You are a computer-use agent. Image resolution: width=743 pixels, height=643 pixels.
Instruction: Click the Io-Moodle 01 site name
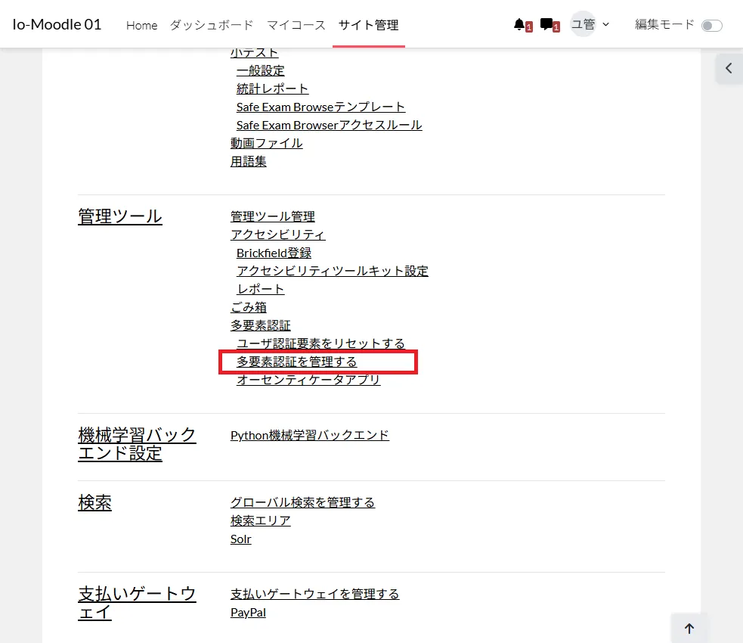(57, 24)
